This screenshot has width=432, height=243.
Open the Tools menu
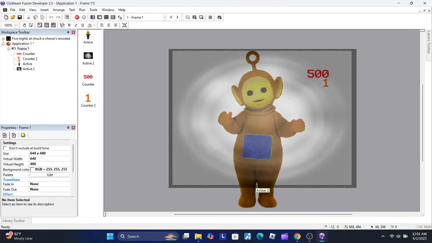click(93, 10)
